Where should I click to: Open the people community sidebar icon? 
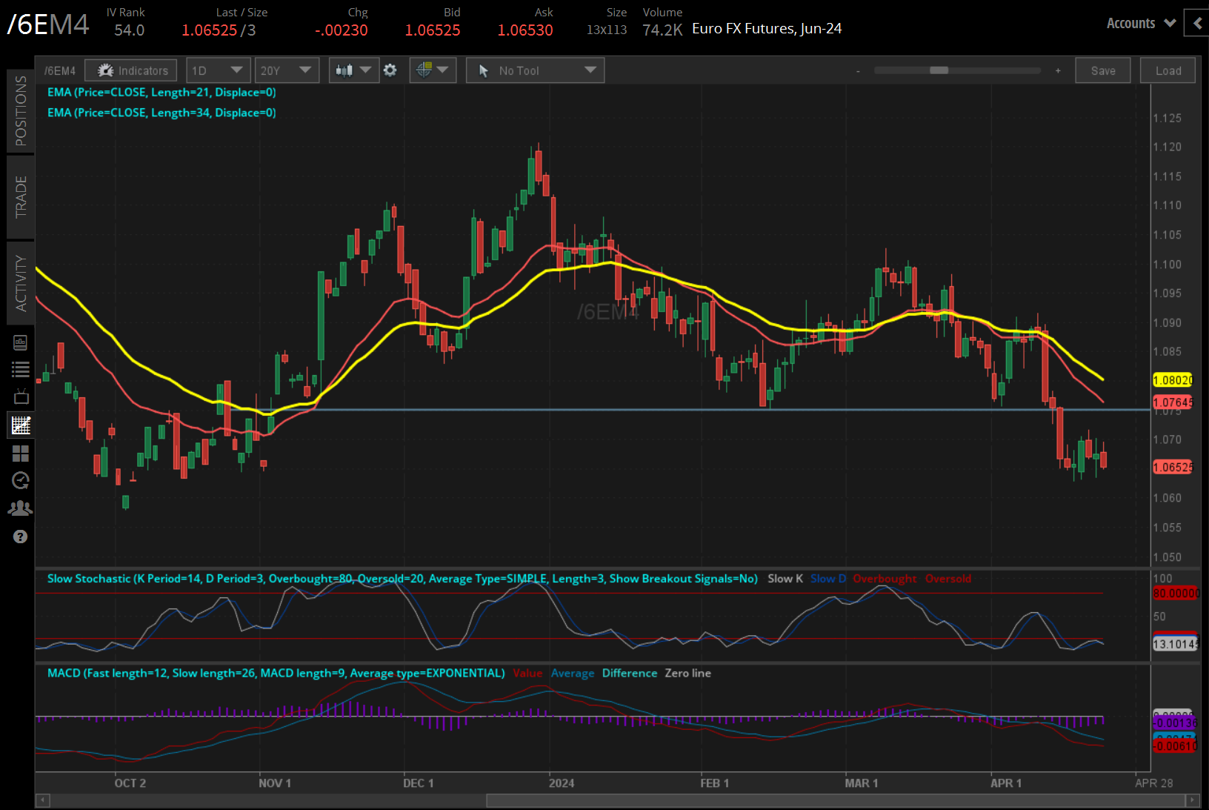pyautogui.click(x=21, y=508)
